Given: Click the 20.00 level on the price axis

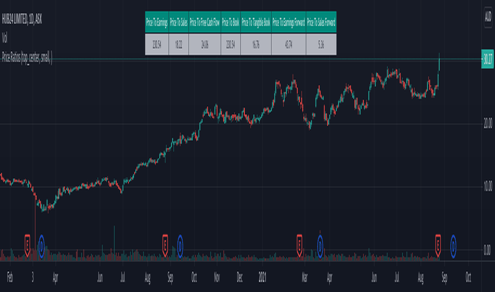Looking at the screenshot, I should [488, 123].
